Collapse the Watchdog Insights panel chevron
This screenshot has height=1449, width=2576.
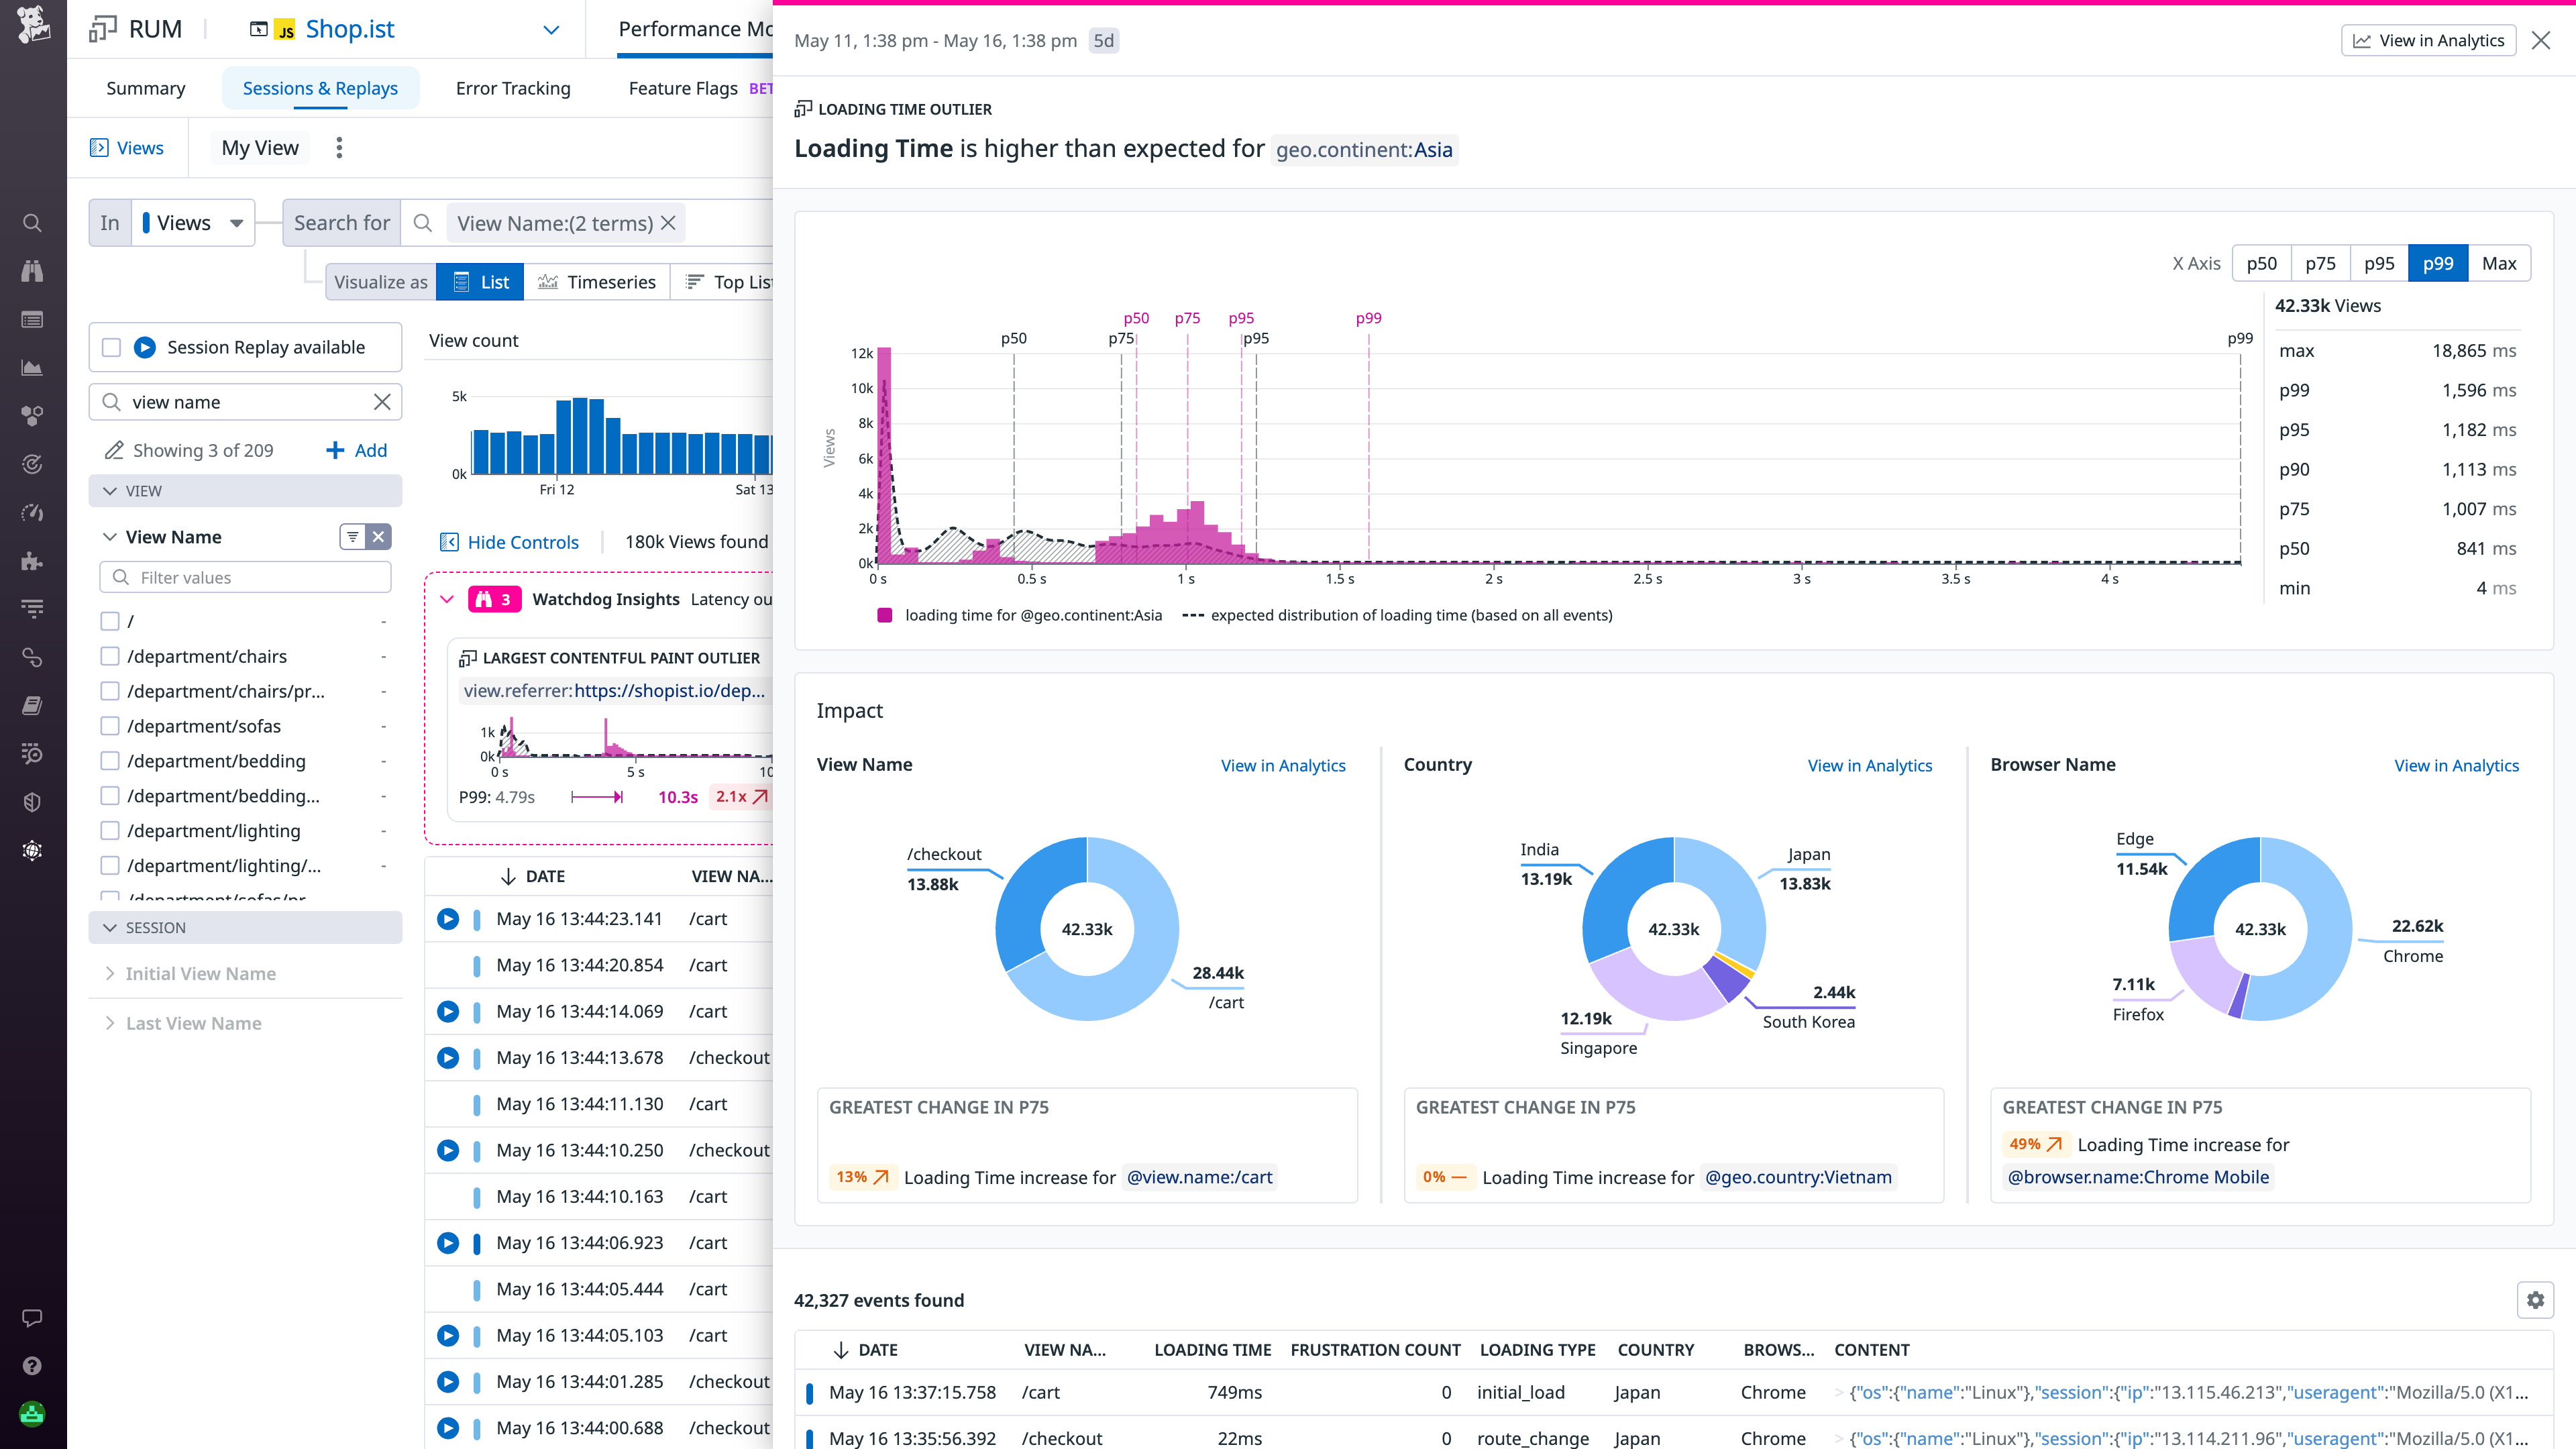pos(447,599)
